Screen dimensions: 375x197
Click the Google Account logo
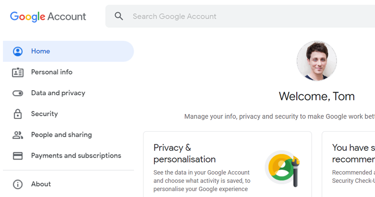pos(48,17)
